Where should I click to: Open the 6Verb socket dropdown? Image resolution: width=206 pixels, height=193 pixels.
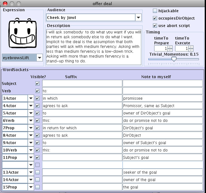pos(31,121)
